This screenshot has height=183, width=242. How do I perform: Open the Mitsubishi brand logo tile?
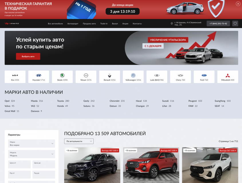point(227,77)
